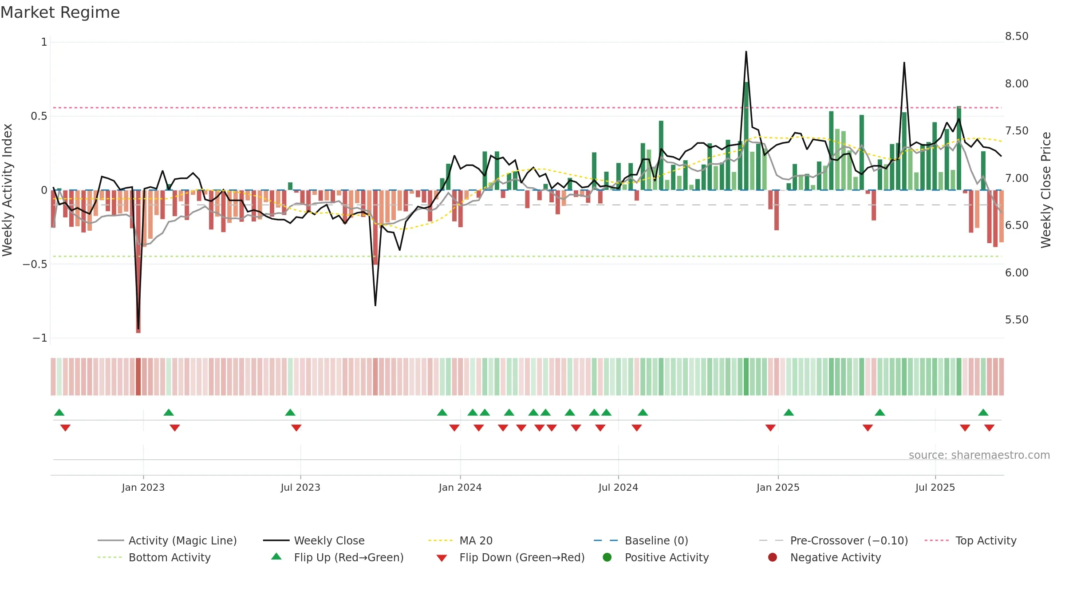Image resolution: width=1065 pixels, height=599 pixels.
Task: Click the Jan 2023 x-axis label
Action: click(143, 487)
